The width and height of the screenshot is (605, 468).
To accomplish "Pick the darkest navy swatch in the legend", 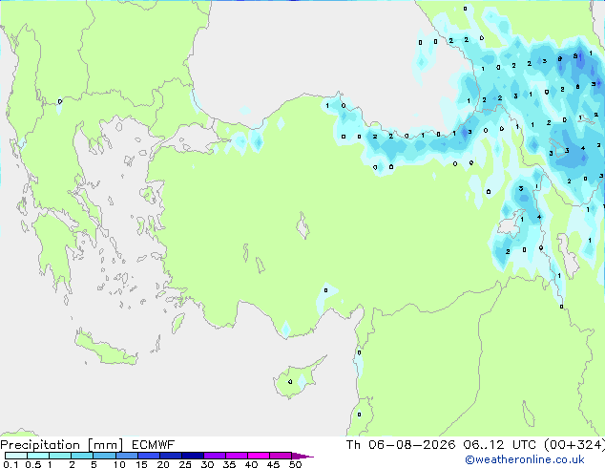I will (x=193, y=456).
